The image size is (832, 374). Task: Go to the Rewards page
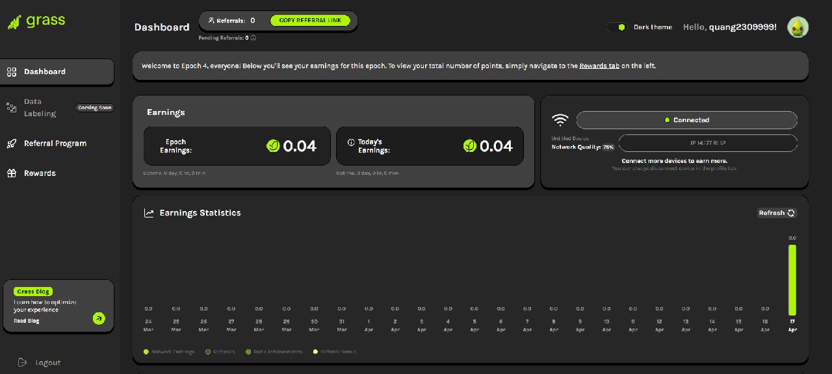coord(40,173)
